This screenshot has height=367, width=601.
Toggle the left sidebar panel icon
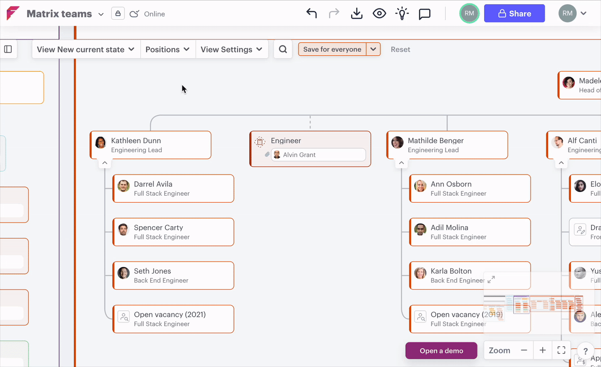[8, 49]
